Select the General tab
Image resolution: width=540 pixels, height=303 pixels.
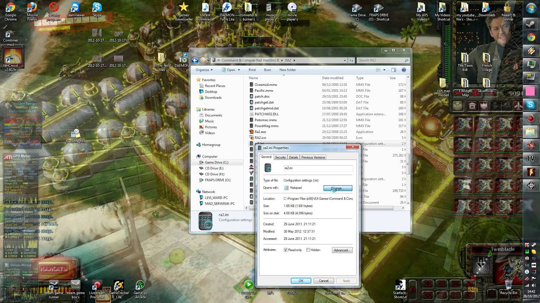point(266,157)
